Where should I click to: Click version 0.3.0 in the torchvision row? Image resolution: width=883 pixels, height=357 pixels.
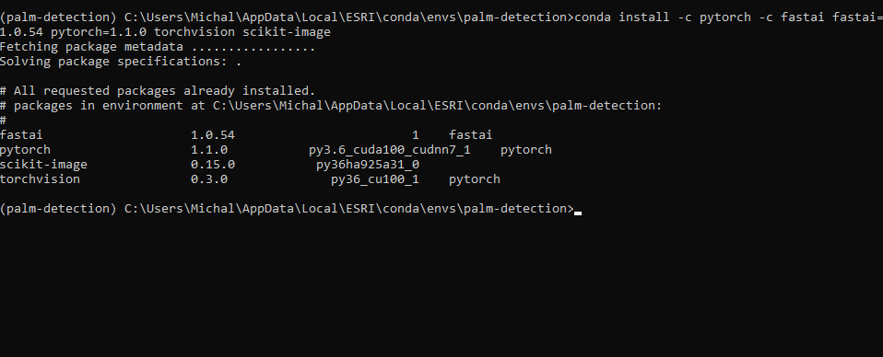[x=209, y=178]
